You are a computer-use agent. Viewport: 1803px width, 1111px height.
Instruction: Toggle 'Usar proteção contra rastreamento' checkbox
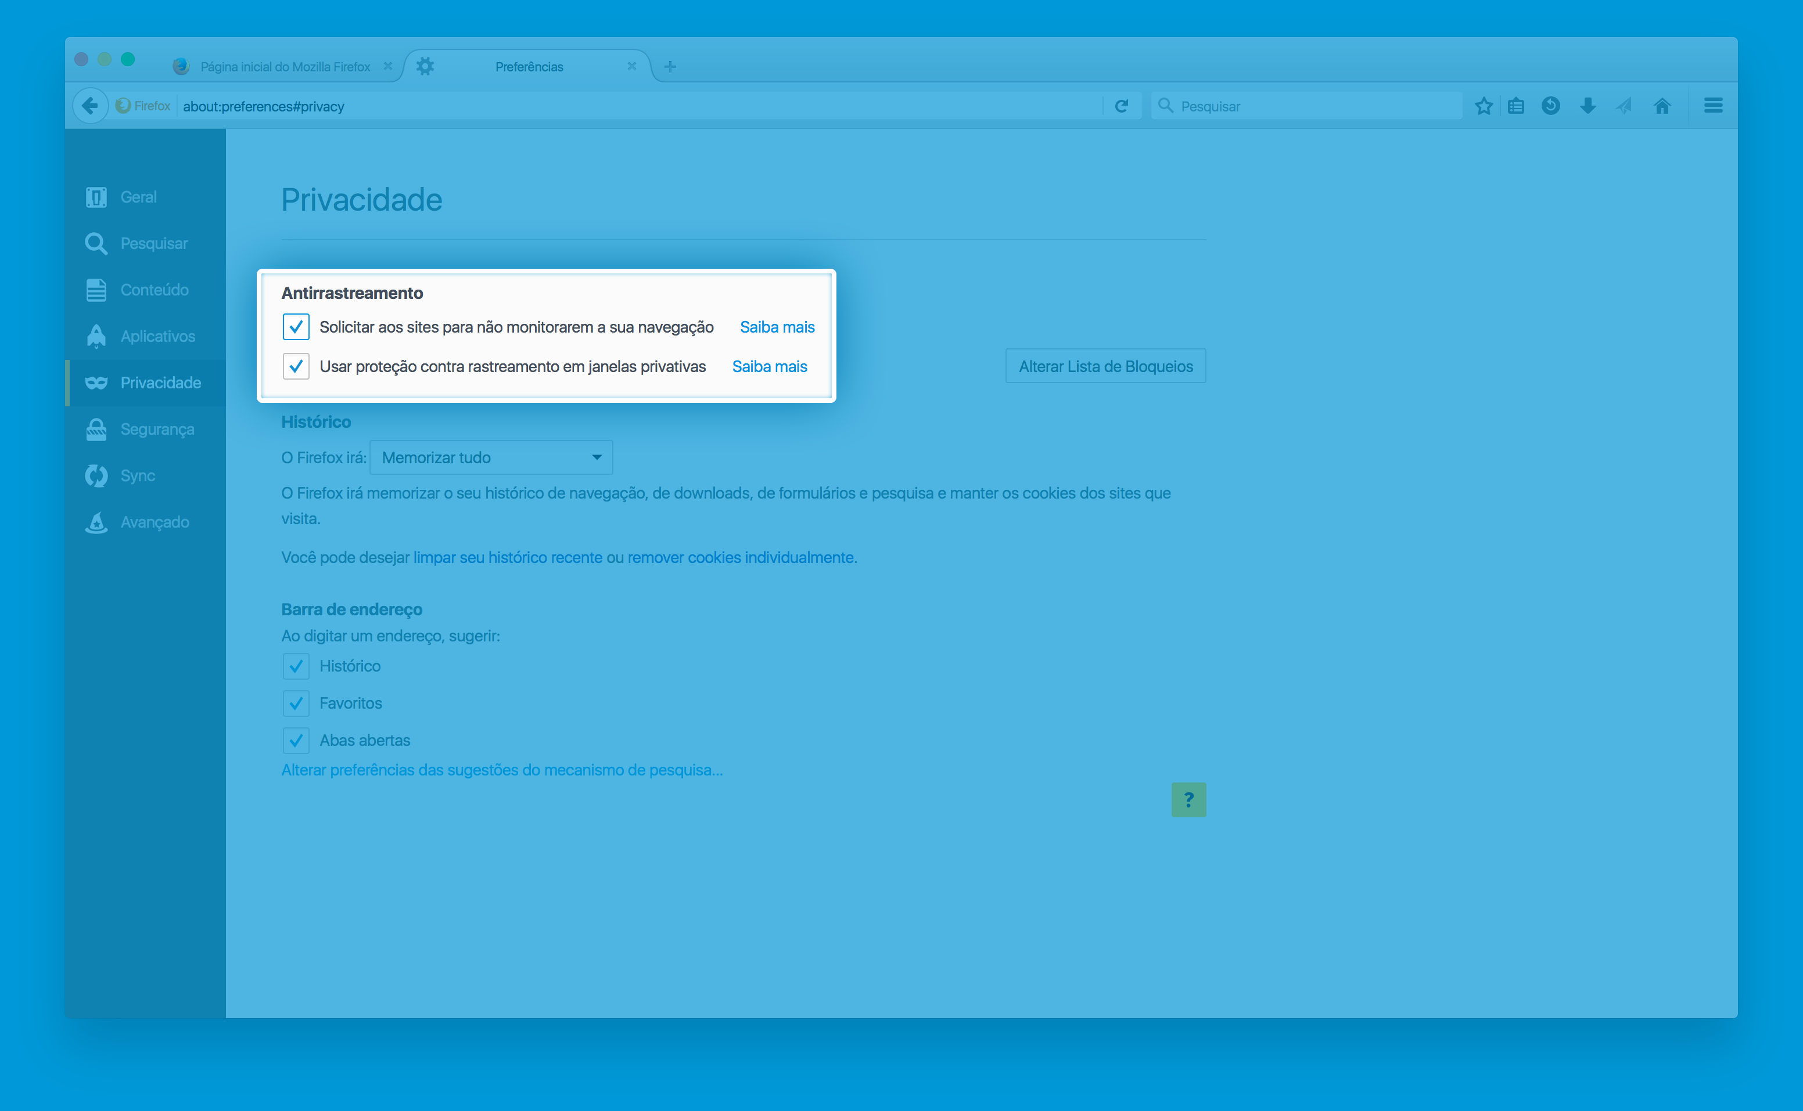294,366
